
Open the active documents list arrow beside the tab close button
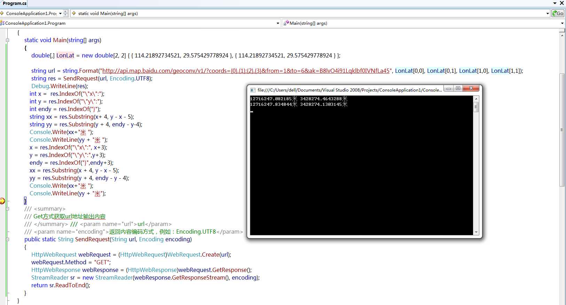[555, 3]
